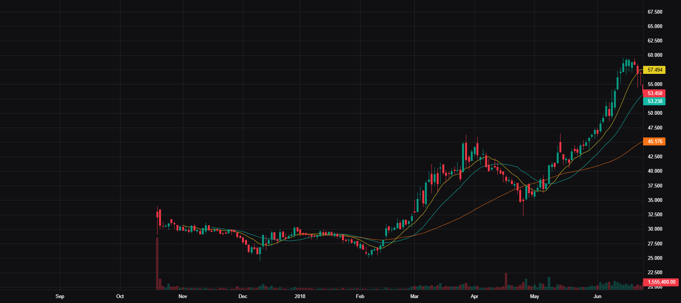Screen dimensions: 681x303
Task: Click the 32.500 price axis value
Action: tap(655, 214)
